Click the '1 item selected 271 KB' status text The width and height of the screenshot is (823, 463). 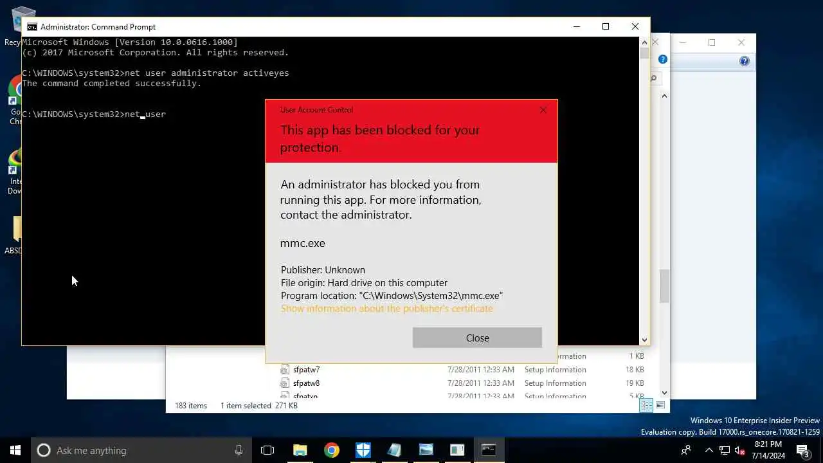[x=259, y=406]
